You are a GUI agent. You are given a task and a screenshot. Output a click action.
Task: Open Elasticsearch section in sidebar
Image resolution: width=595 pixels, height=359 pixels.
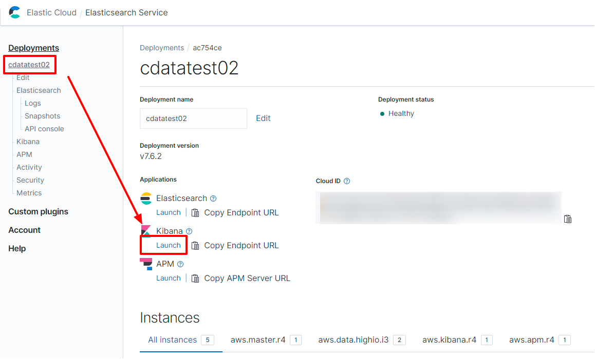point(39,90)
